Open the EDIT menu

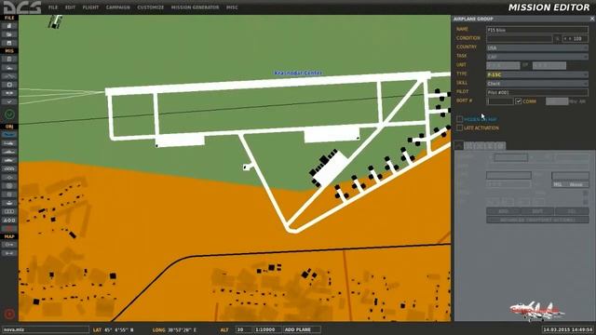[x=70, y=7]
